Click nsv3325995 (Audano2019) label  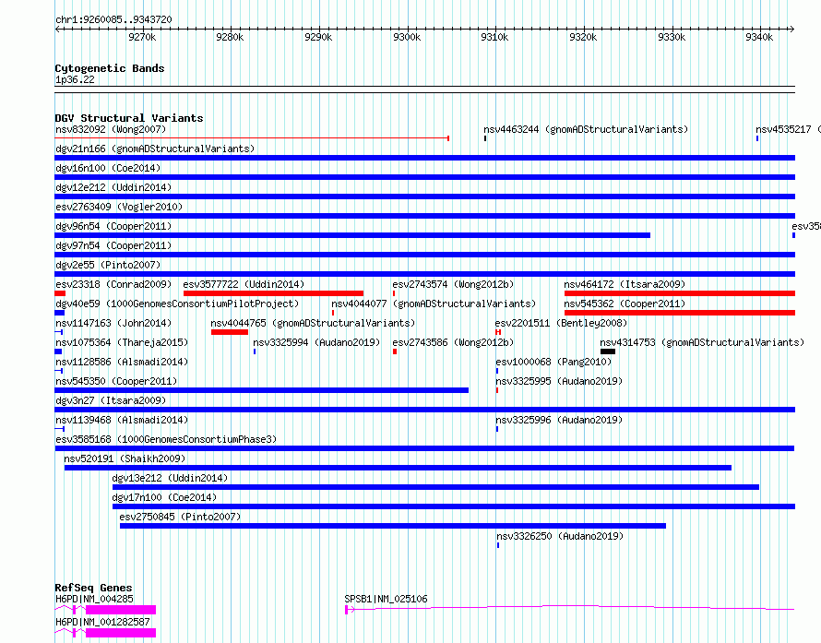[559, 381]
